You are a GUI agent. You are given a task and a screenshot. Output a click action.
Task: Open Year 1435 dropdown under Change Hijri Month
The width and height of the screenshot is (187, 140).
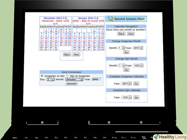pyautogui.click(x=138, y=66)
